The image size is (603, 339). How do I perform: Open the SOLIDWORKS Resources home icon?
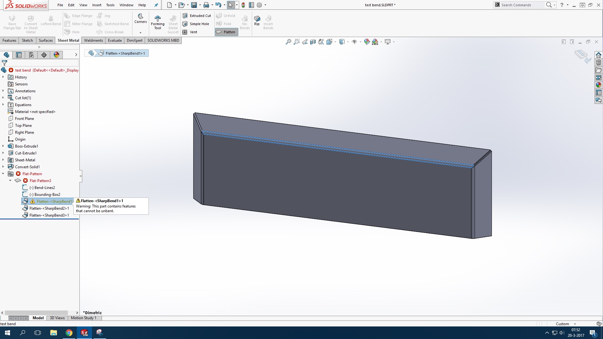(x=598, y=55)
